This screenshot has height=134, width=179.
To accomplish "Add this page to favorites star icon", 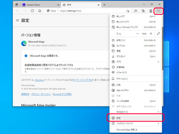I will [x=128, y=11].
